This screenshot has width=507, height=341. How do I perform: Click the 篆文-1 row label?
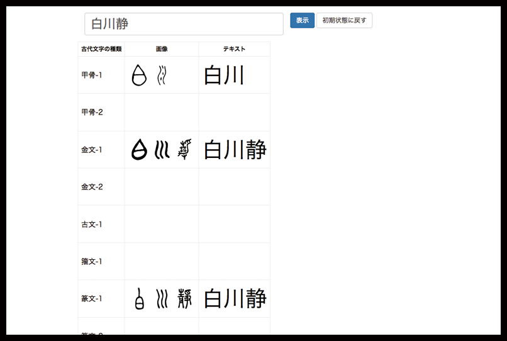pos(92,299)
